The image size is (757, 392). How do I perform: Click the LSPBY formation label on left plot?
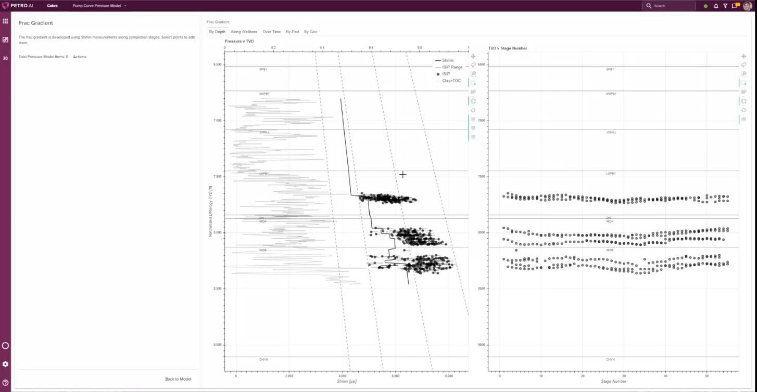pos(264,174)
